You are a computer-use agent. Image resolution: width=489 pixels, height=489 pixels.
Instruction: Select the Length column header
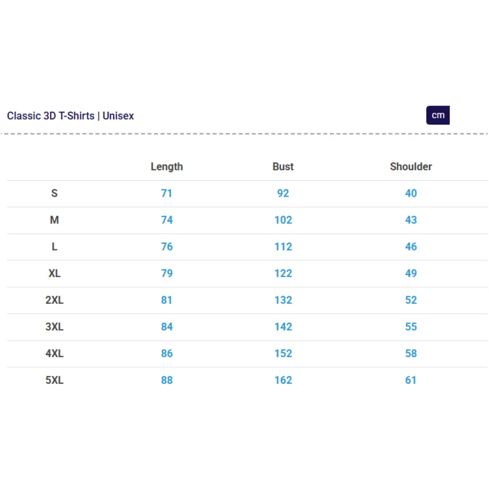click(x=167, y=167)
